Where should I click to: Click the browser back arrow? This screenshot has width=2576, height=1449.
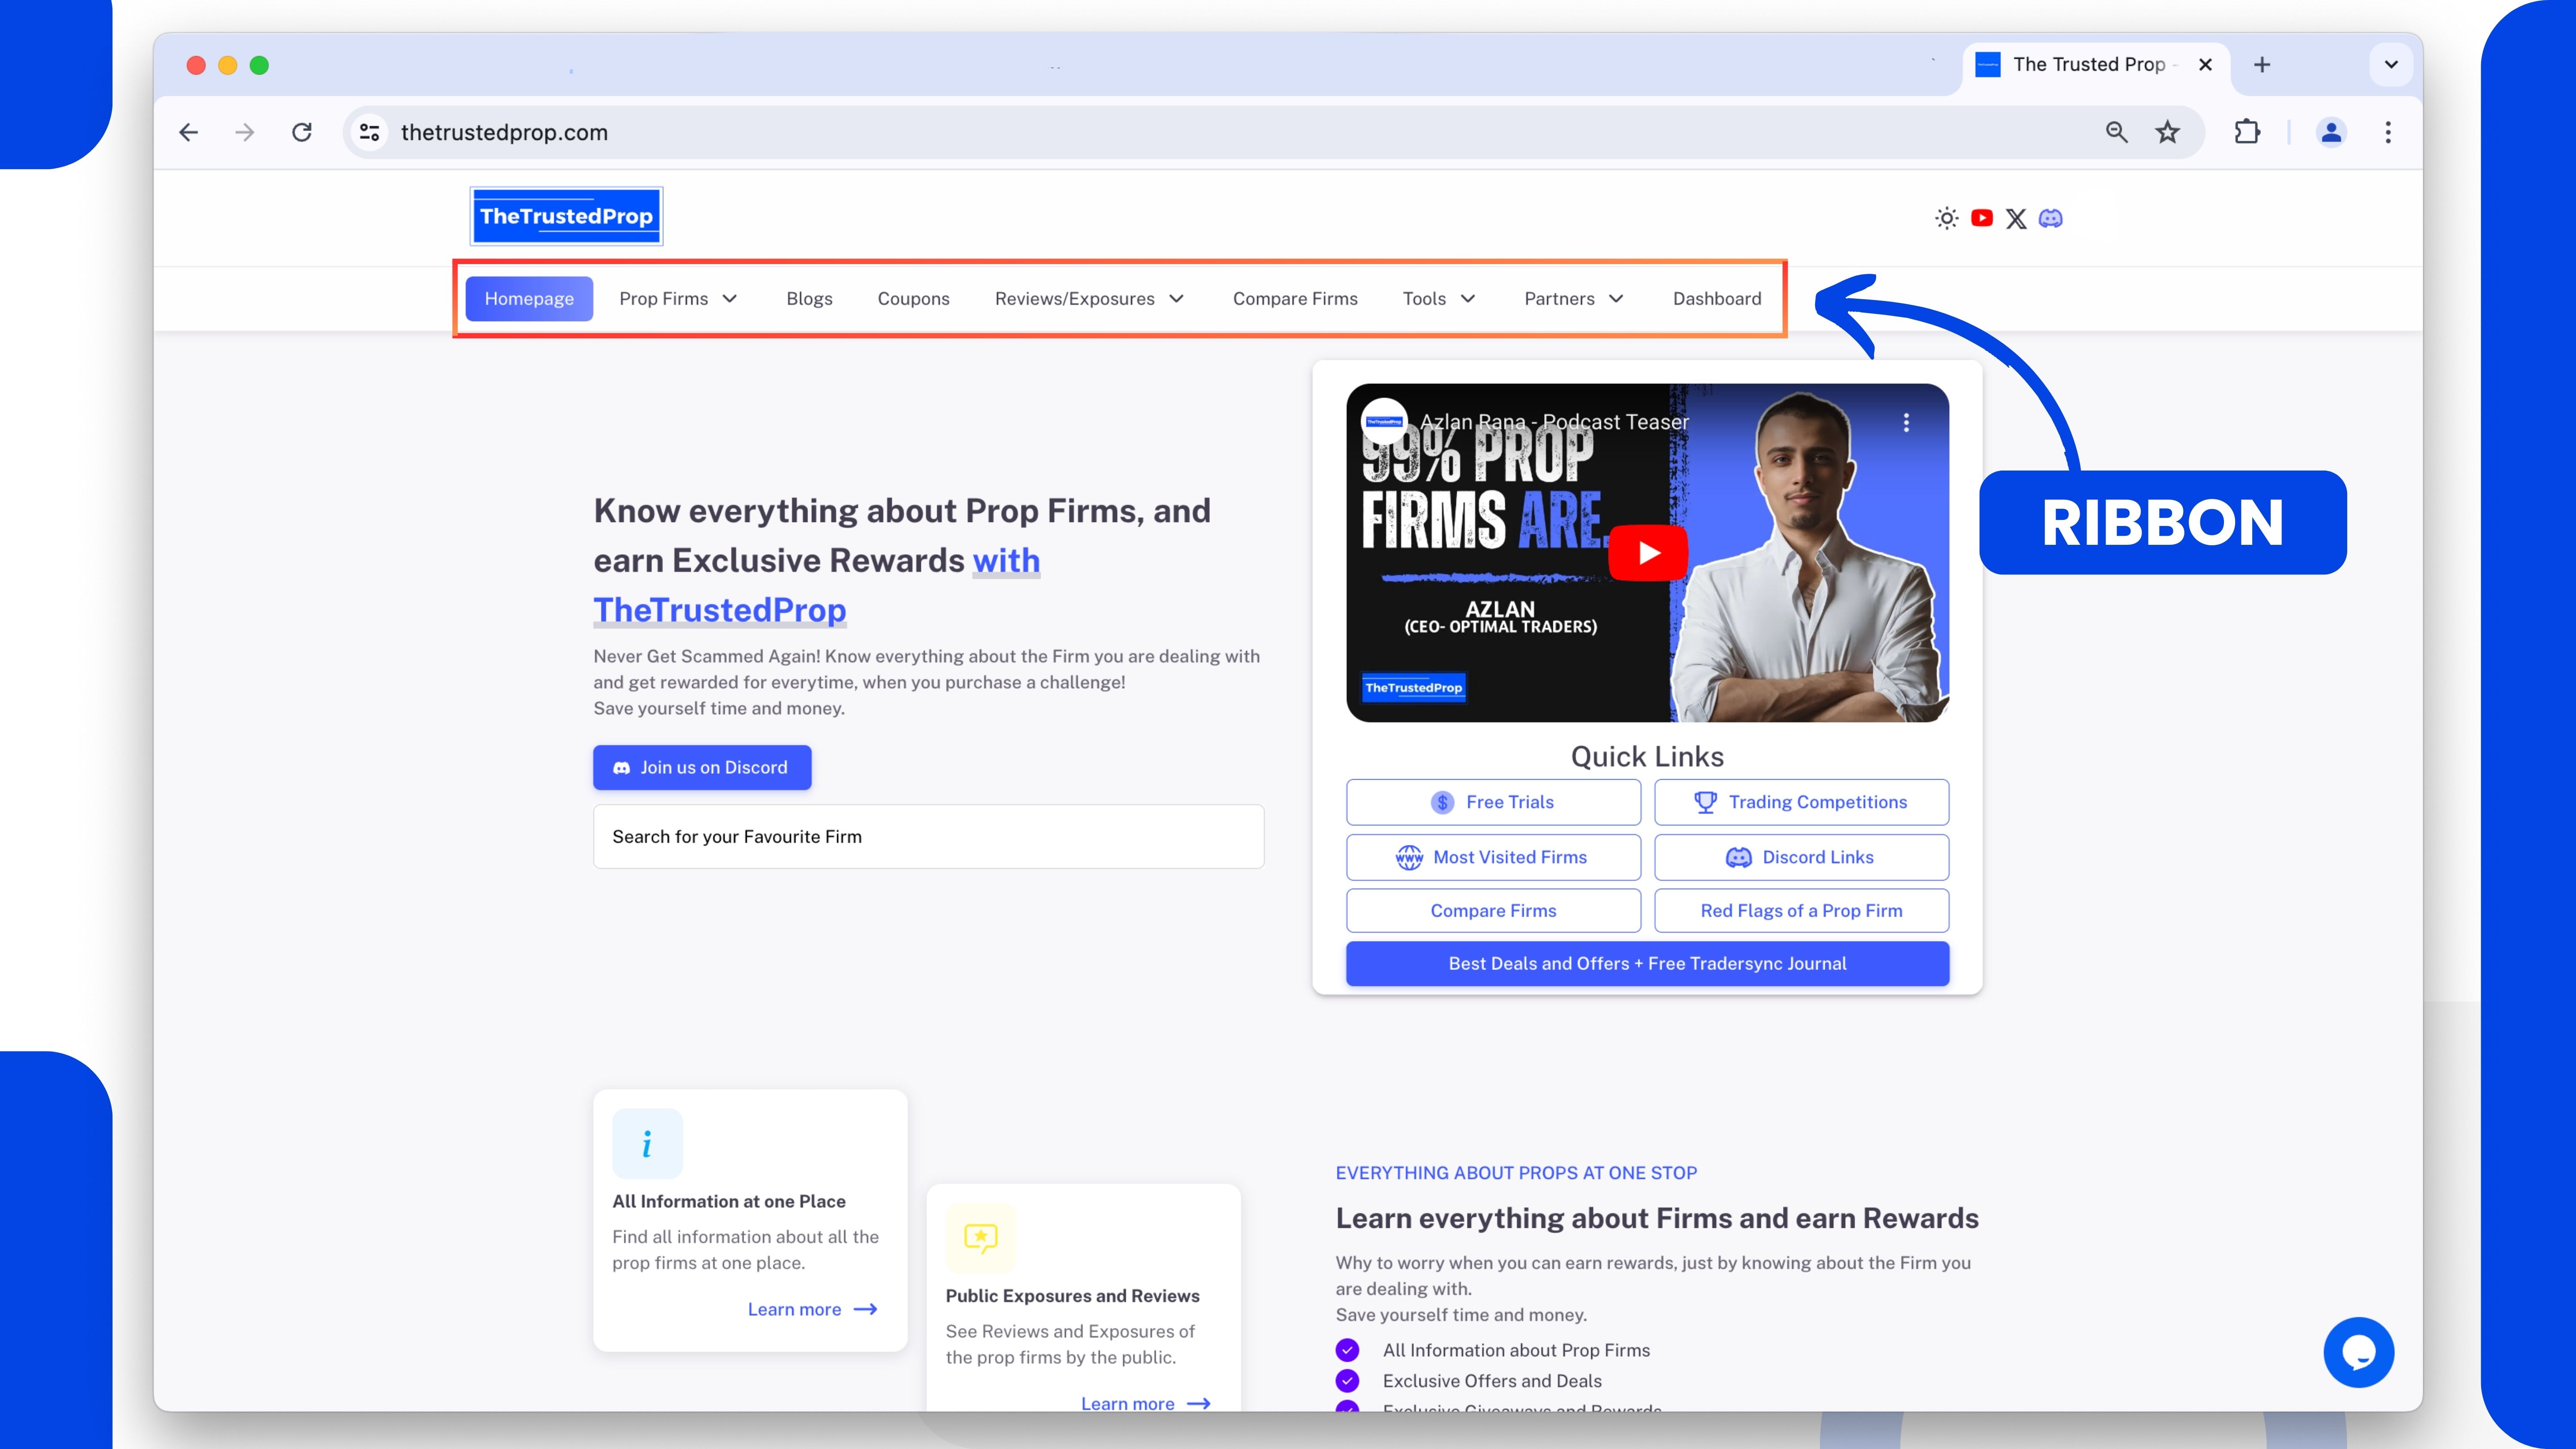point(188,132)
